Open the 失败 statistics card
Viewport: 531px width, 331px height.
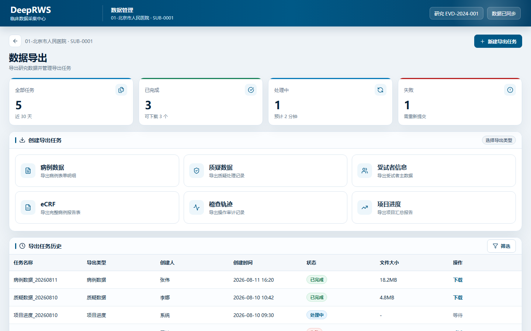pyautogui.click(x=460, y=102)
